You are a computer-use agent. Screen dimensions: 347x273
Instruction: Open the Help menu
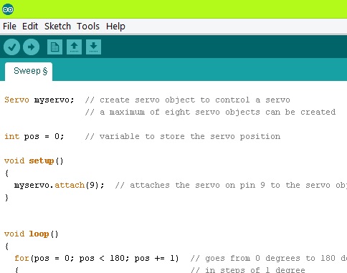tap(115, 27)
